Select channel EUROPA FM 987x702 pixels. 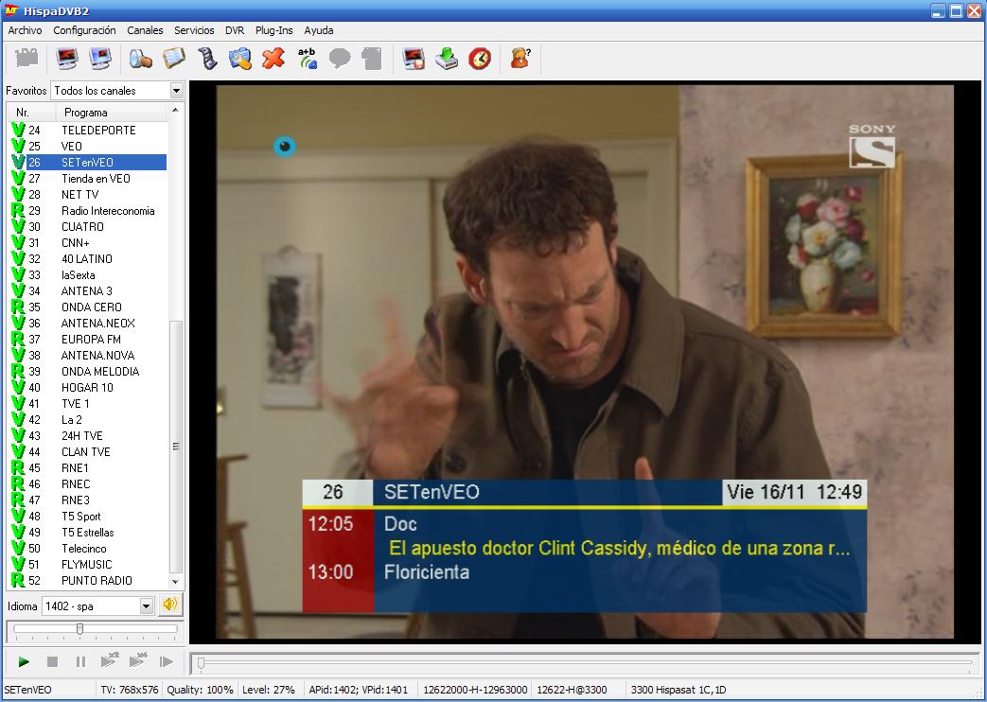pos(89,339)
